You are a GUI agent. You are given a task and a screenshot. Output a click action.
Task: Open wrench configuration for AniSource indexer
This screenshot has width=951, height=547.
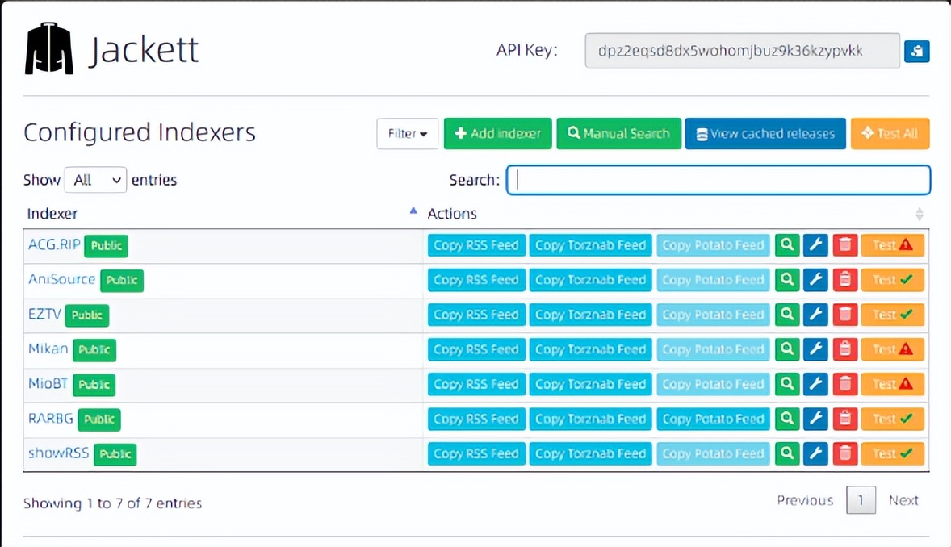[815, 280]
